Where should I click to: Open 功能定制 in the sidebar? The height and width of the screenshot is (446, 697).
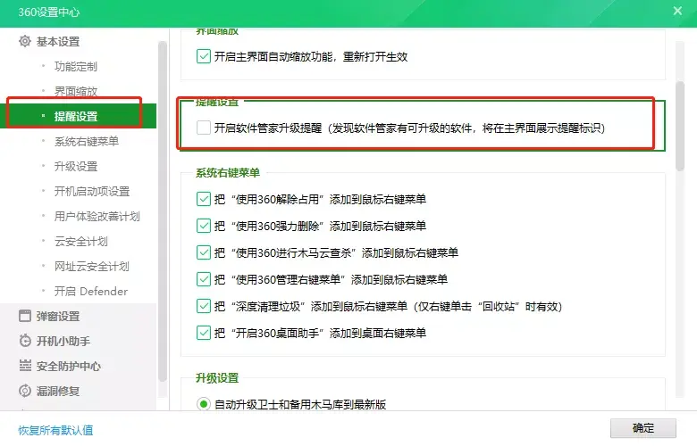pos(76,67)
